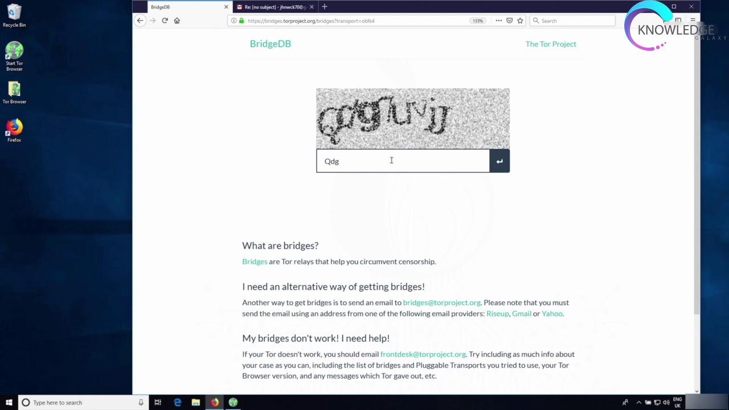This screenshot has width=729, height=410.
Task: Click the 'What are bridges?' heading
Action: [x=280, y=245]
